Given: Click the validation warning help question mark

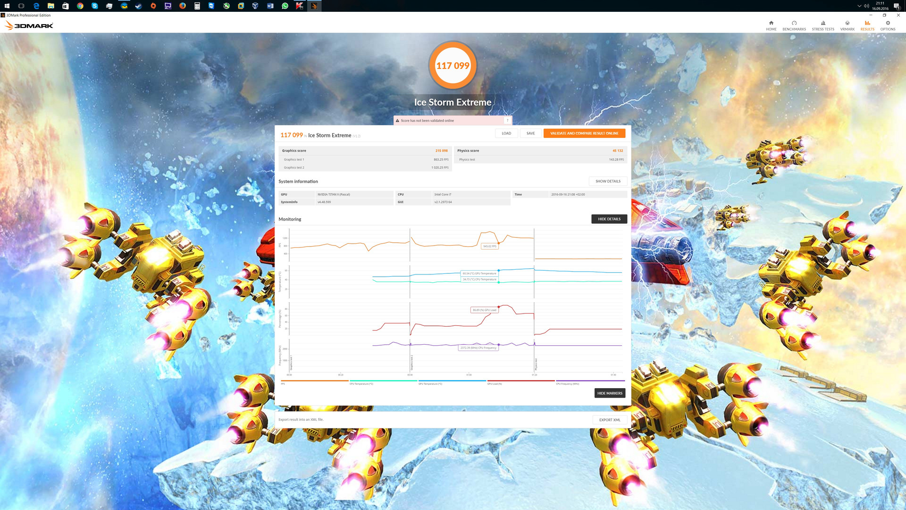Looking at the screenshot, I should coord(508,120).
